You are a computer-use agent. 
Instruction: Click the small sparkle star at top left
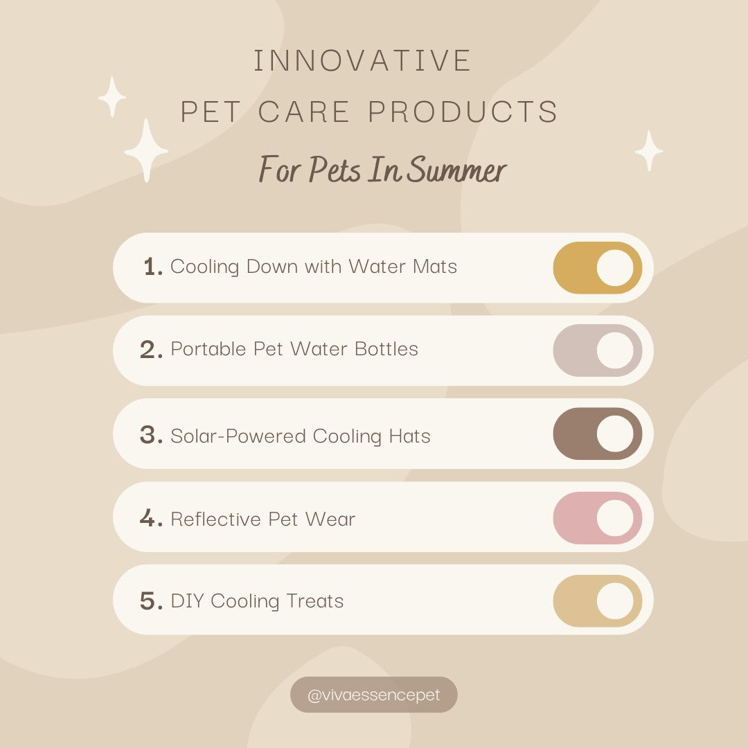coord(112,96)
